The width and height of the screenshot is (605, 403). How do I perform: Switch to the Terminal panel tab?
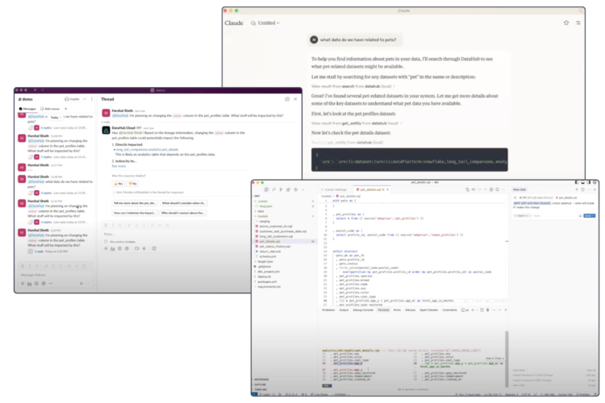click(x=383, y=310)
